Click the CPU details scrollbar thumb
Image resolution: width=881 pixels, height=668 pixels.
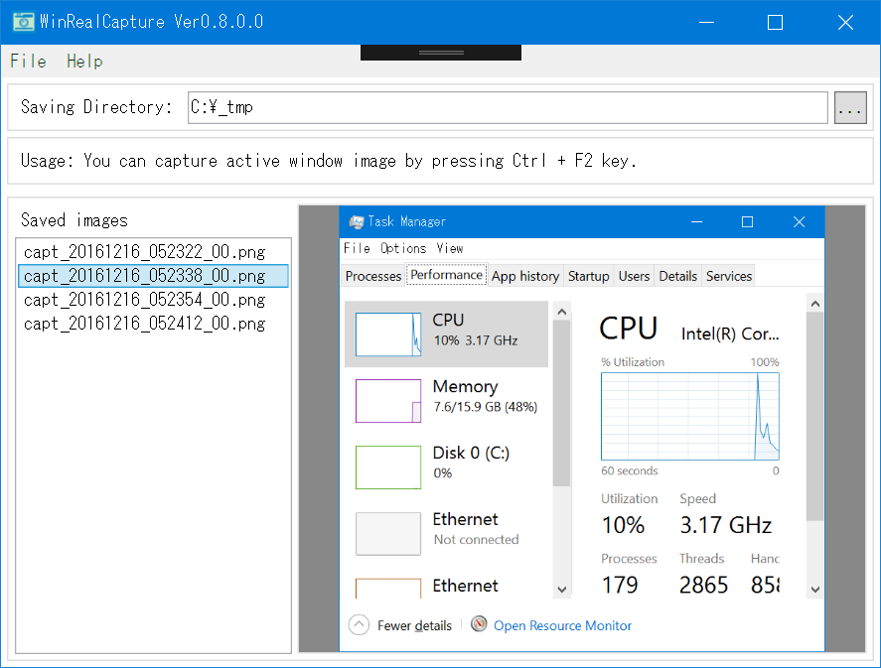[x=815, y=417]
